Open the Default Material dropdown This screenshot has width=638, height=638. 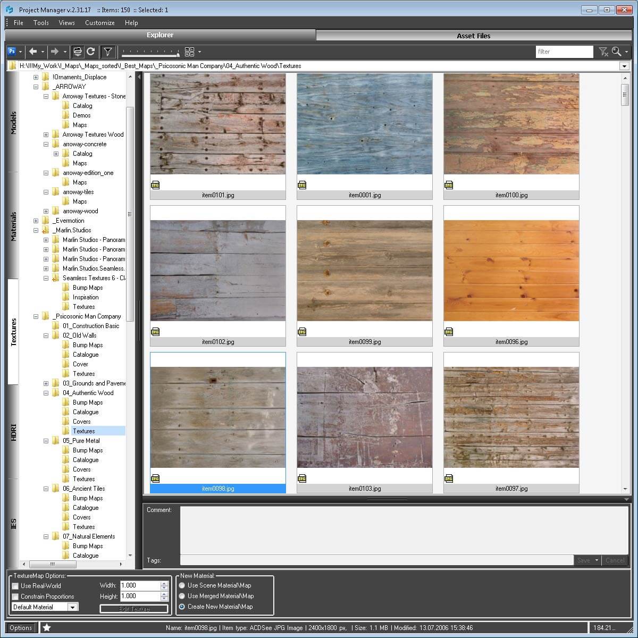click(72, 607)
